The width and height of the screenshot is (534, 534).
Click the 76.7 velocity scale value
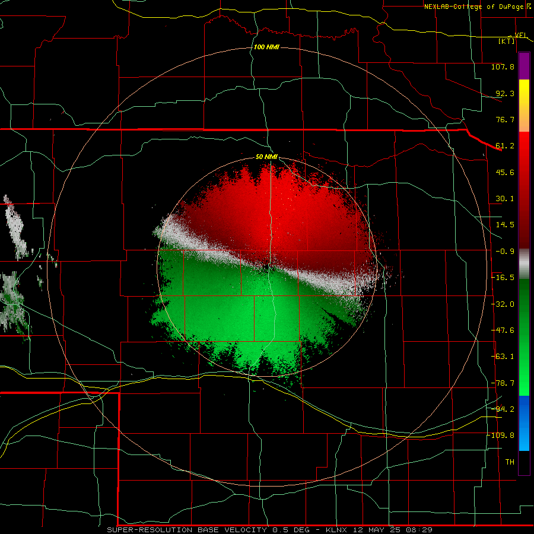click(505, 119)
